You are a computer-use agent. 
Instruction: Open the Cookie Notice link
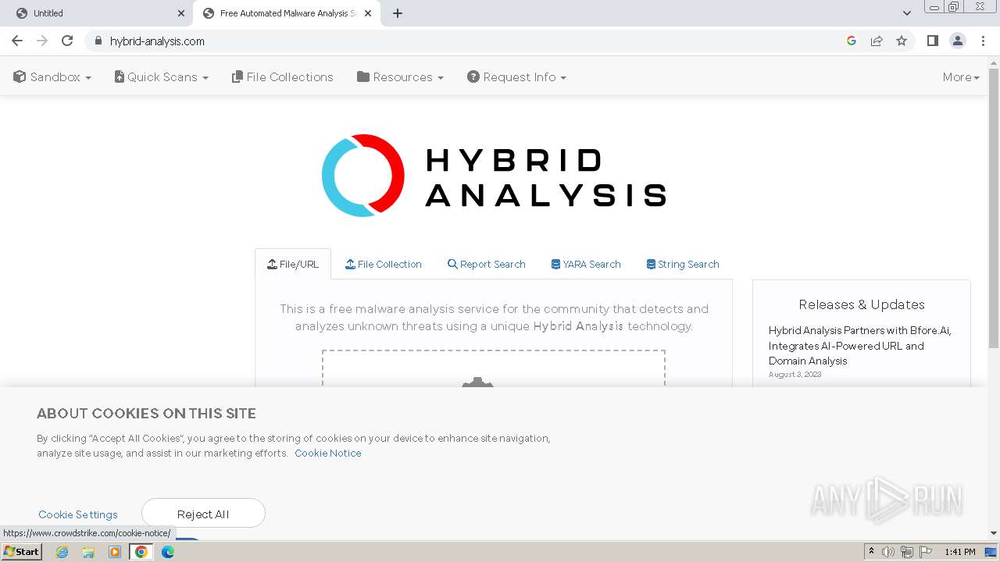328,453
